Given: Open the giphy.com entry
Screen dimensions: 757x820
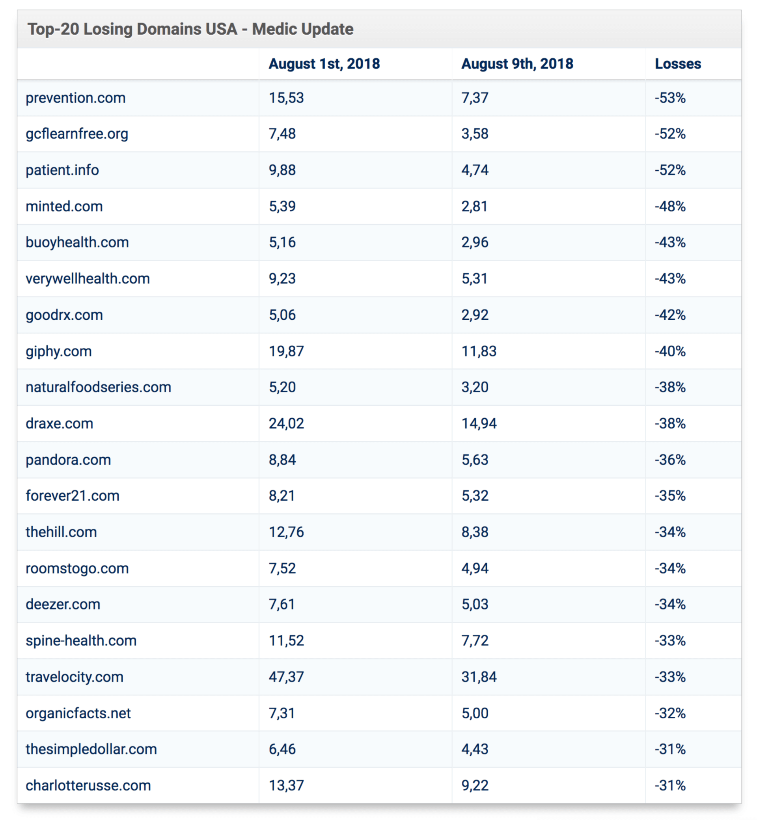Looking at the screenshot, I should (x=59, y=351).
